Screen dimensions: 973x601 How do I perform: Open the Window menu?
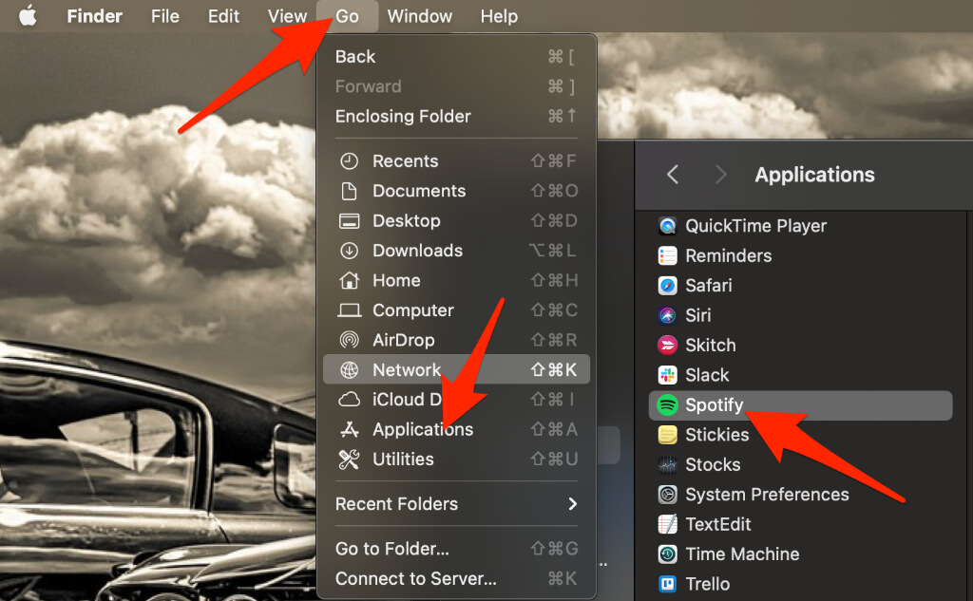click(x=418, y=16)
